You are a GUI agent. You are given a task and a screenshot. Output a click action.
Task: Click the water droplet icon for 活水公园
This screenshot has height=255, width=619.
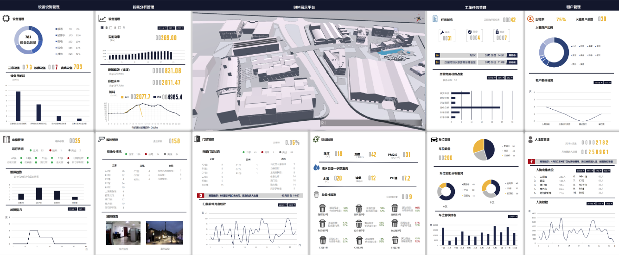point(316,168)
